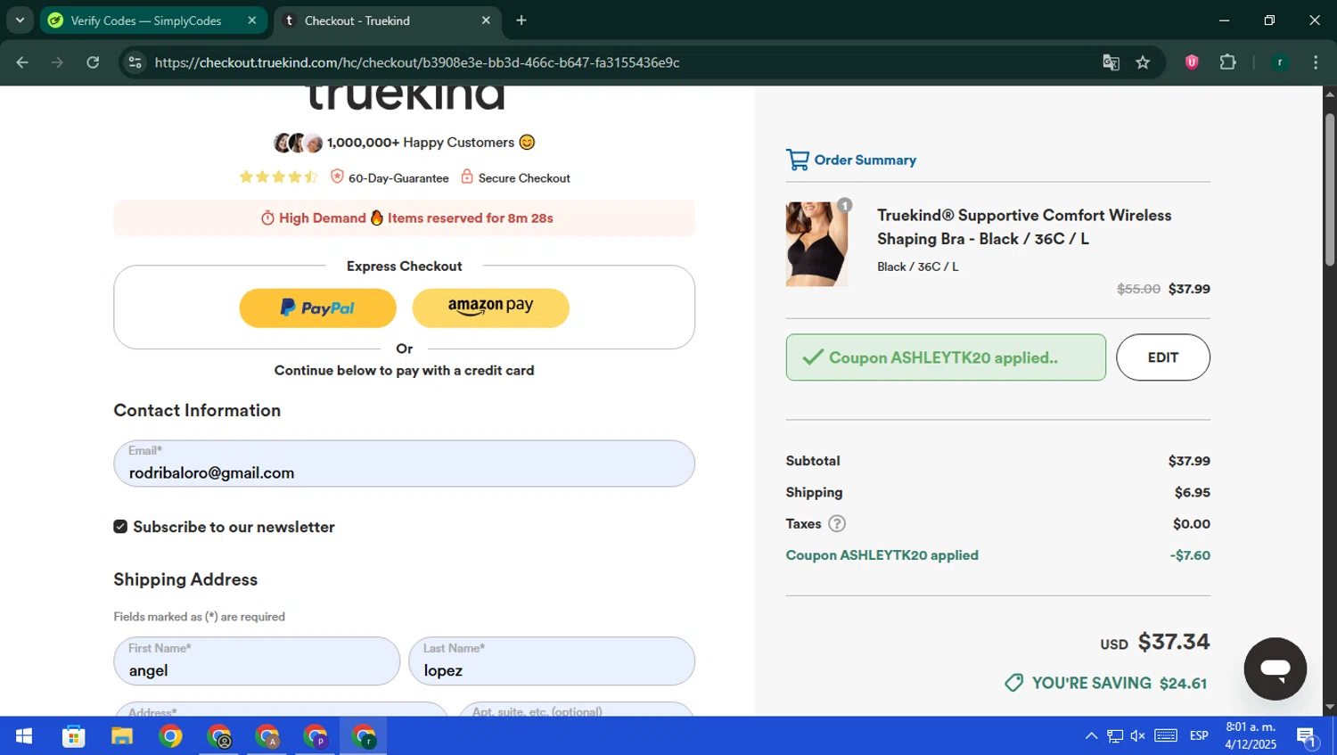
Task: Click the happy customers smiley emoji
Action: (527, 143)
